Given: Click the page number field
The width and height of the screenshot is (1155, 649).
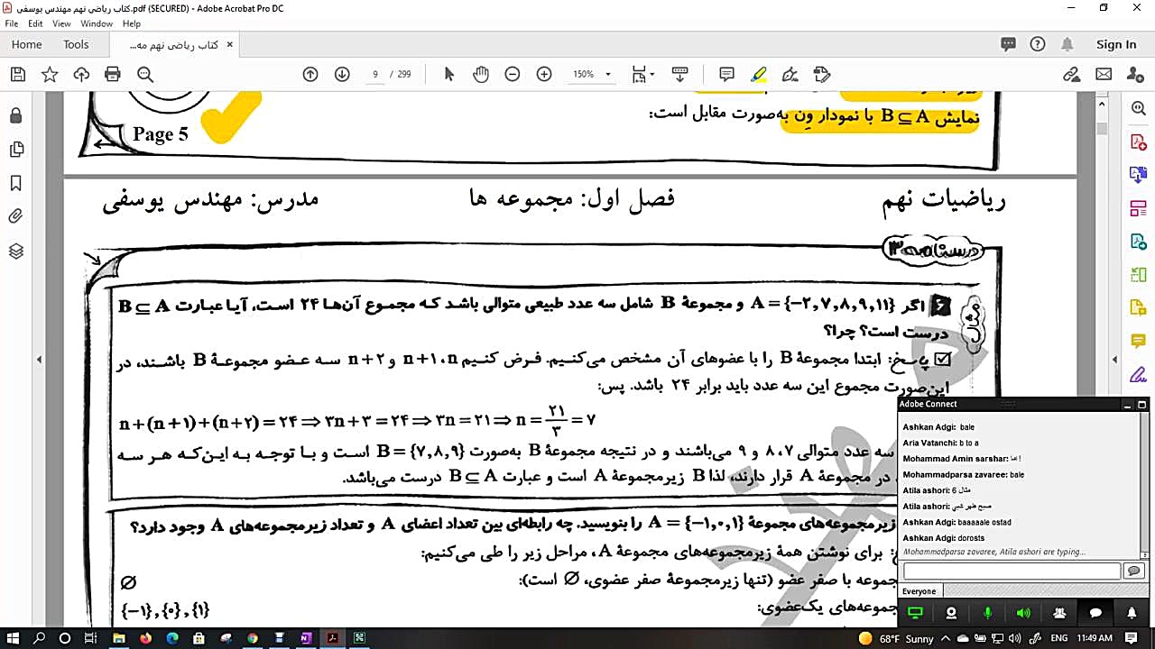Looking at the screenshot, I should 374,75.
